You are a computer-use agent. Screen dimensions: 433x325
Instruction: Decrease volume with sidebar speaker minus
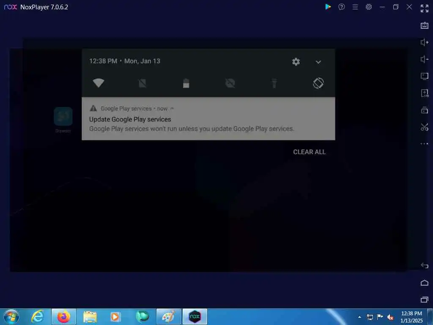pos(425,59)
